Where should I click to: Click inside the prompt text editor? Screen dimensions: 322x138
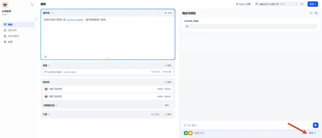(108, 36)
